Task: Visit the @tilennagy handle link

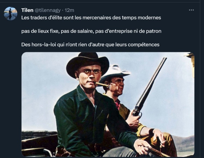Action: point(48,10)
